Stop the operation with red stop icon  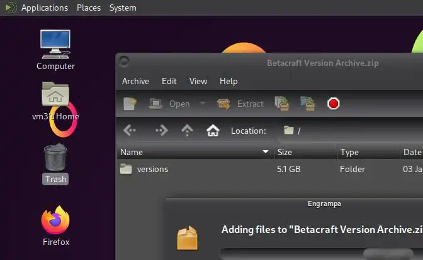tap(334, 104)
